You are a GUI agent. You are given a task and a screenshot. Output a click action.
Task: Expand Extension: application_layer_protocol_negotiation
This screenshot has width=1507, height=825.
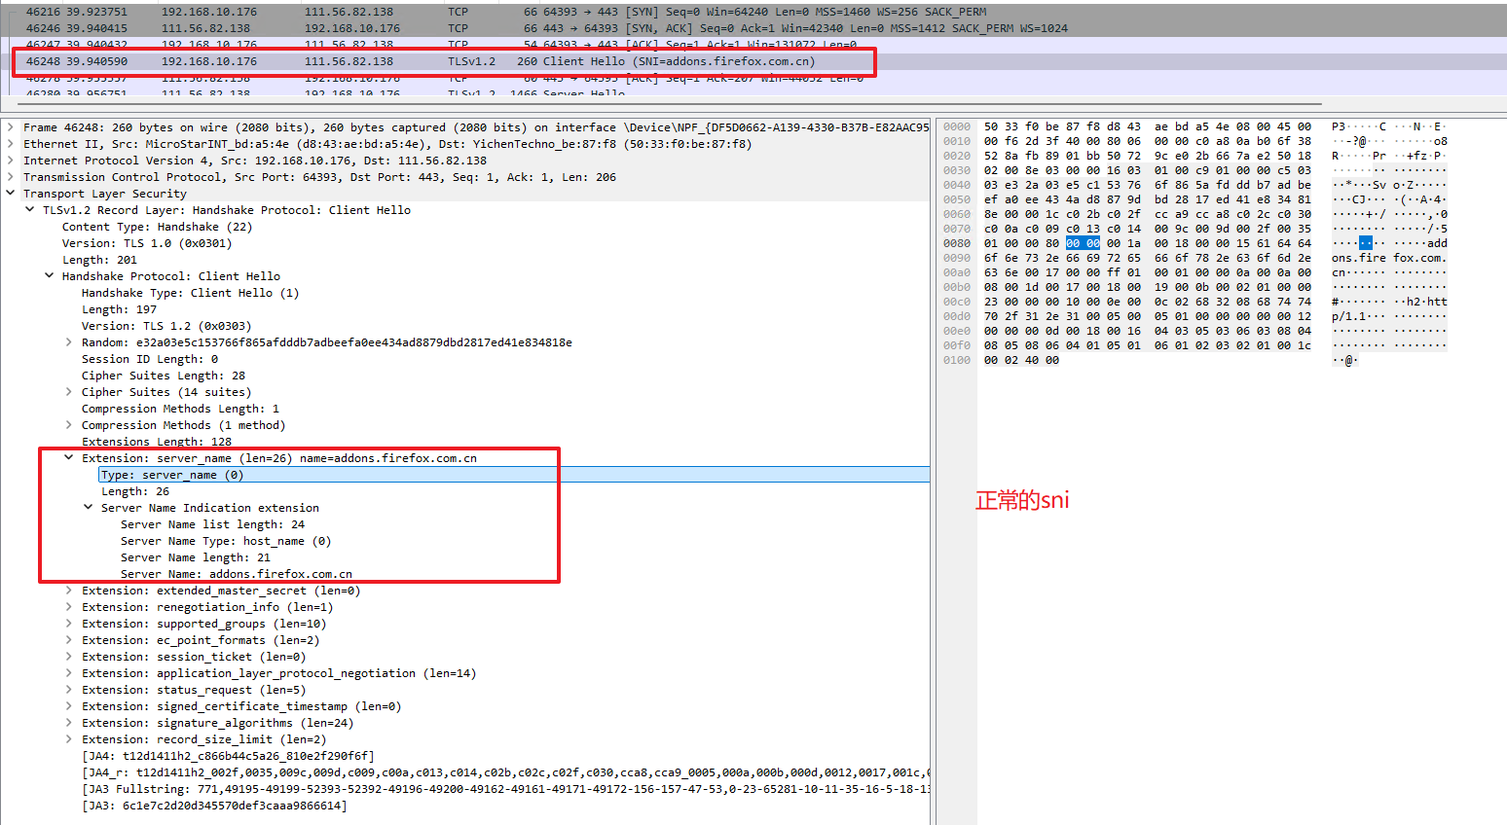69,673
